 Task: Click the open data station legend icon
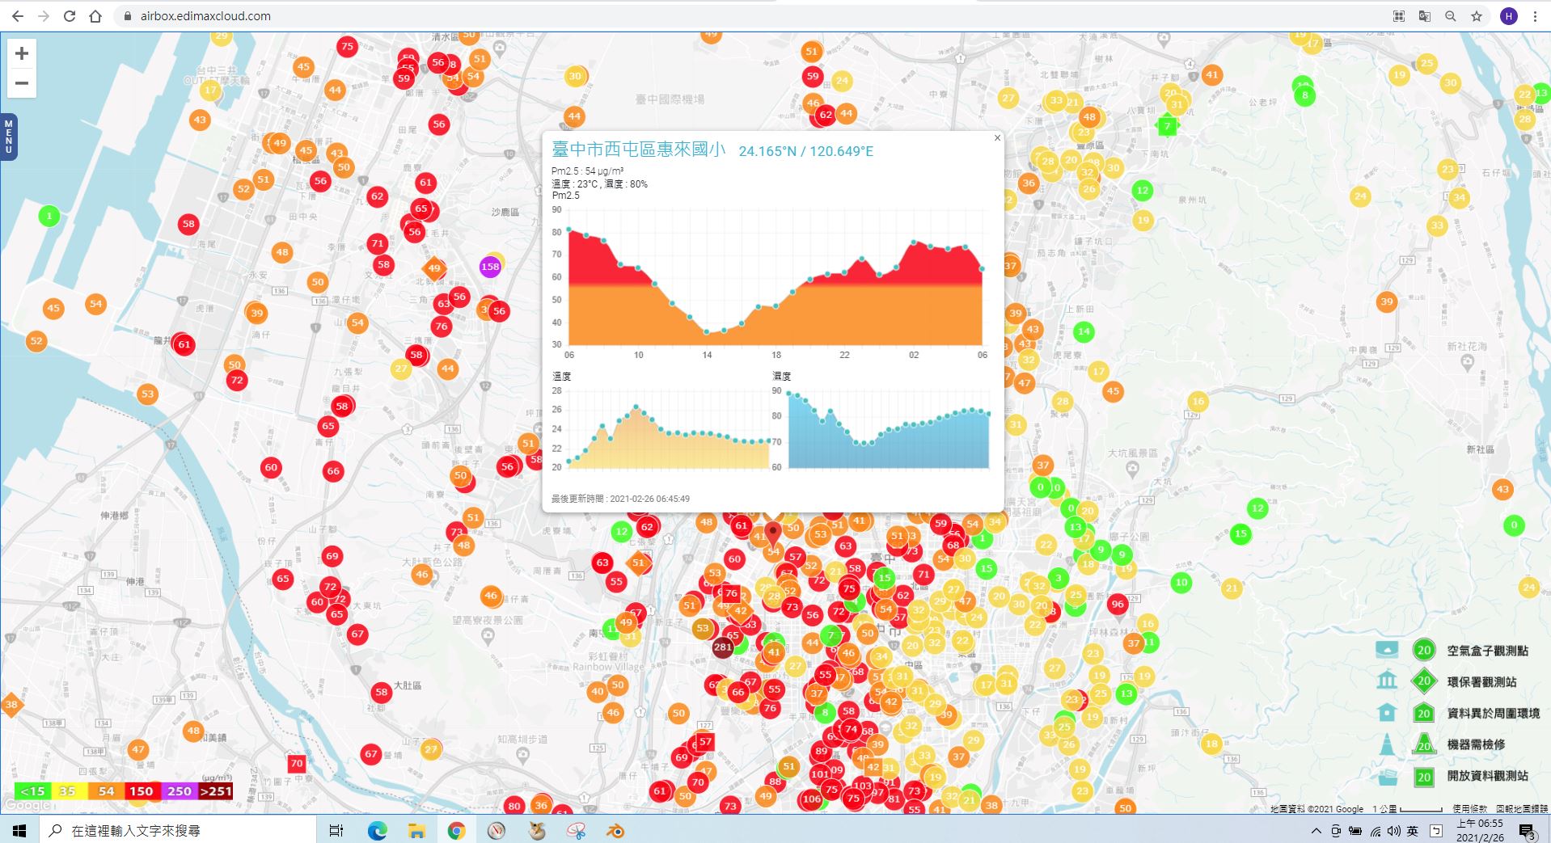pyautogui.click(x=1387, y=777)
